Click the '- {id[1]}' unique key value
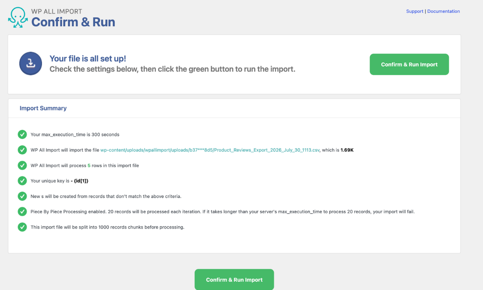483x290 pixels. pos(80,181)
